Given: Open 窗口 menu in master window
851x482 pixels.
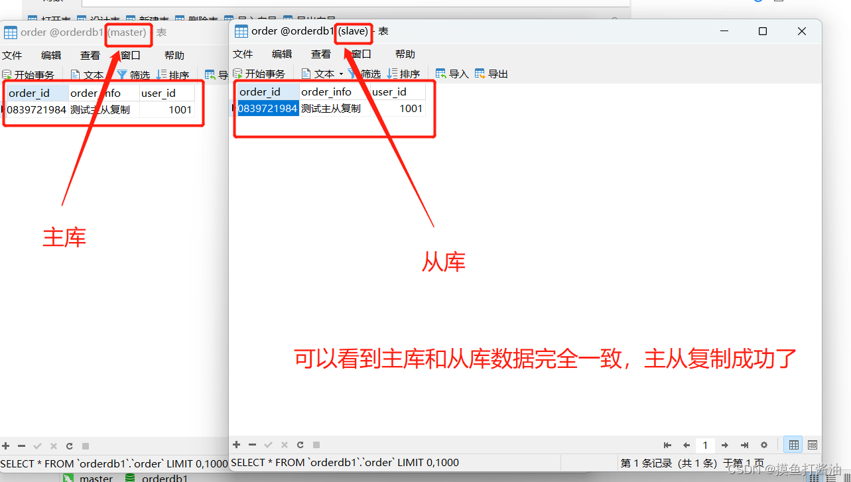Looking at the screenshot, I should (x=131, y=56).
